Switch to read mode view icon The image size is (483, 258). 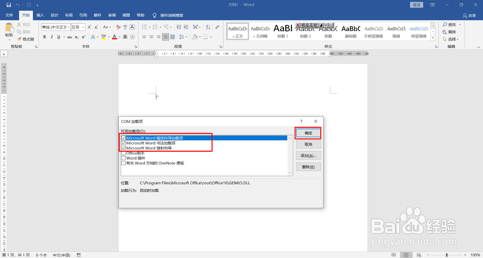coord(394,255)
